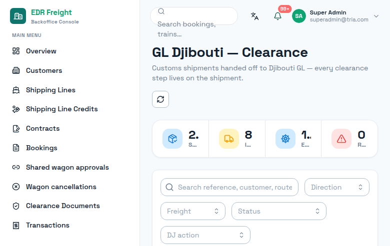Click the blue ship wheel stat icon

285,139
